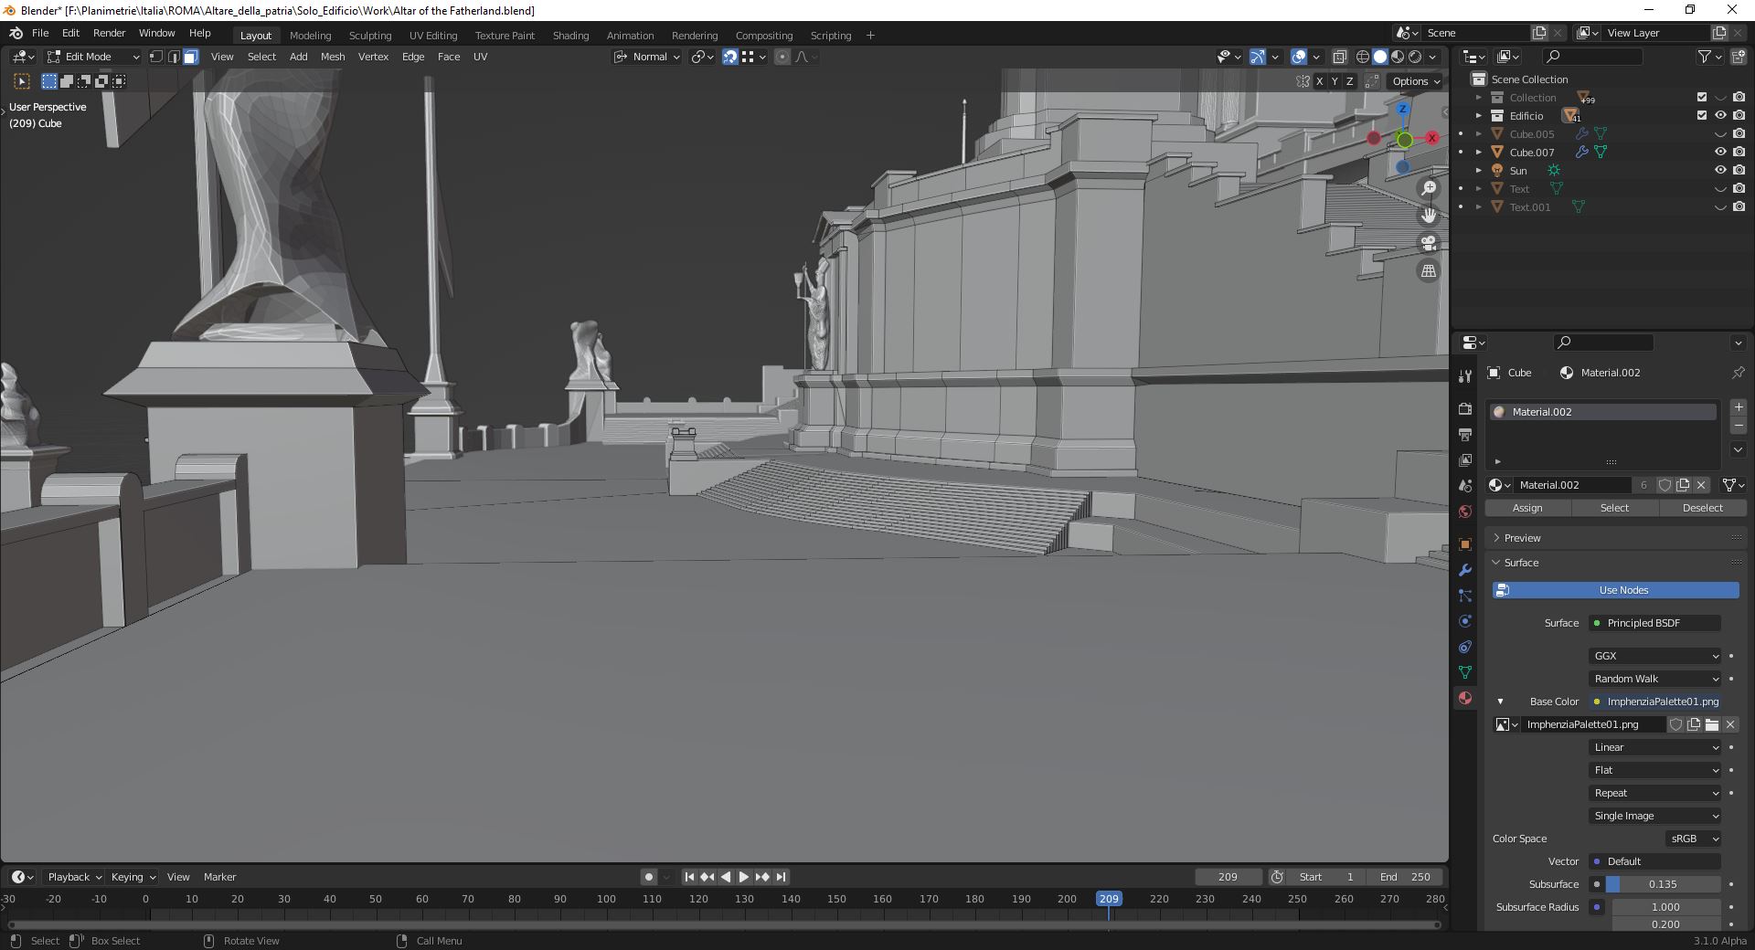Open the Repeat extension dropdown

(x=1653, y=793)
